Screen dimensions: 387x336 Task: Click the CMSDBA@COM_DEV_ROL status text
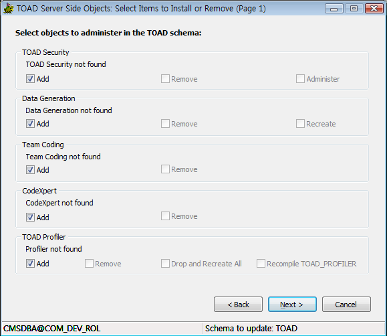[x=51, y=329]
